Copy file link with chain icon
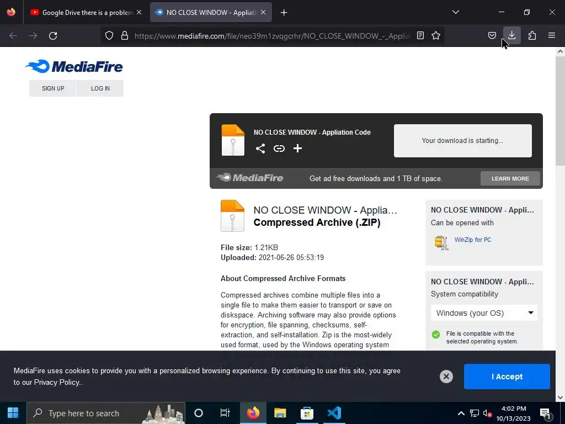The width and height of the screenshot is (565, 424). point(279,149)
